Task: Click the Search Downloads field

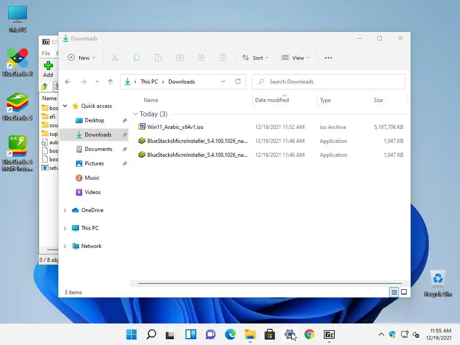Action: (x=328, y=82)
